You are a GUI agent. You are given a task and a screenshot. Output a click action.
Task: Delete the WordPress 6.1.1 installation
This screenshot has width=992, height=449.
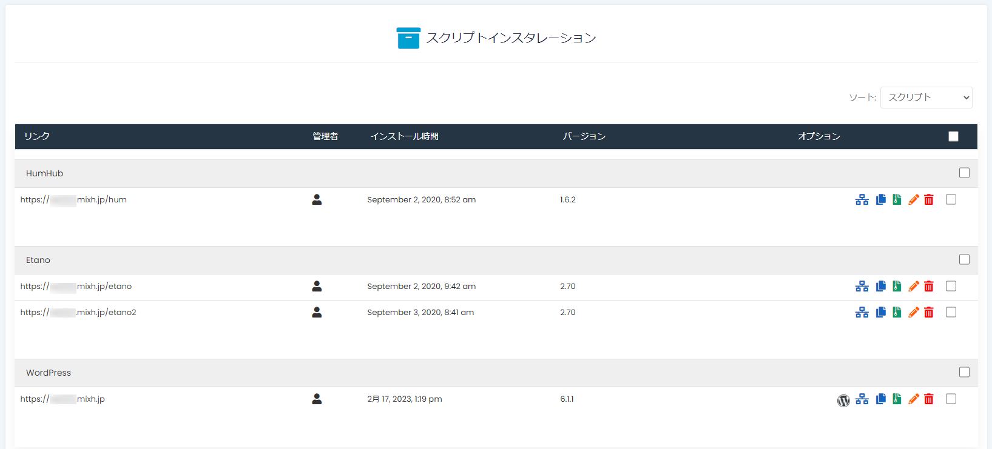(x=929, y=399)
